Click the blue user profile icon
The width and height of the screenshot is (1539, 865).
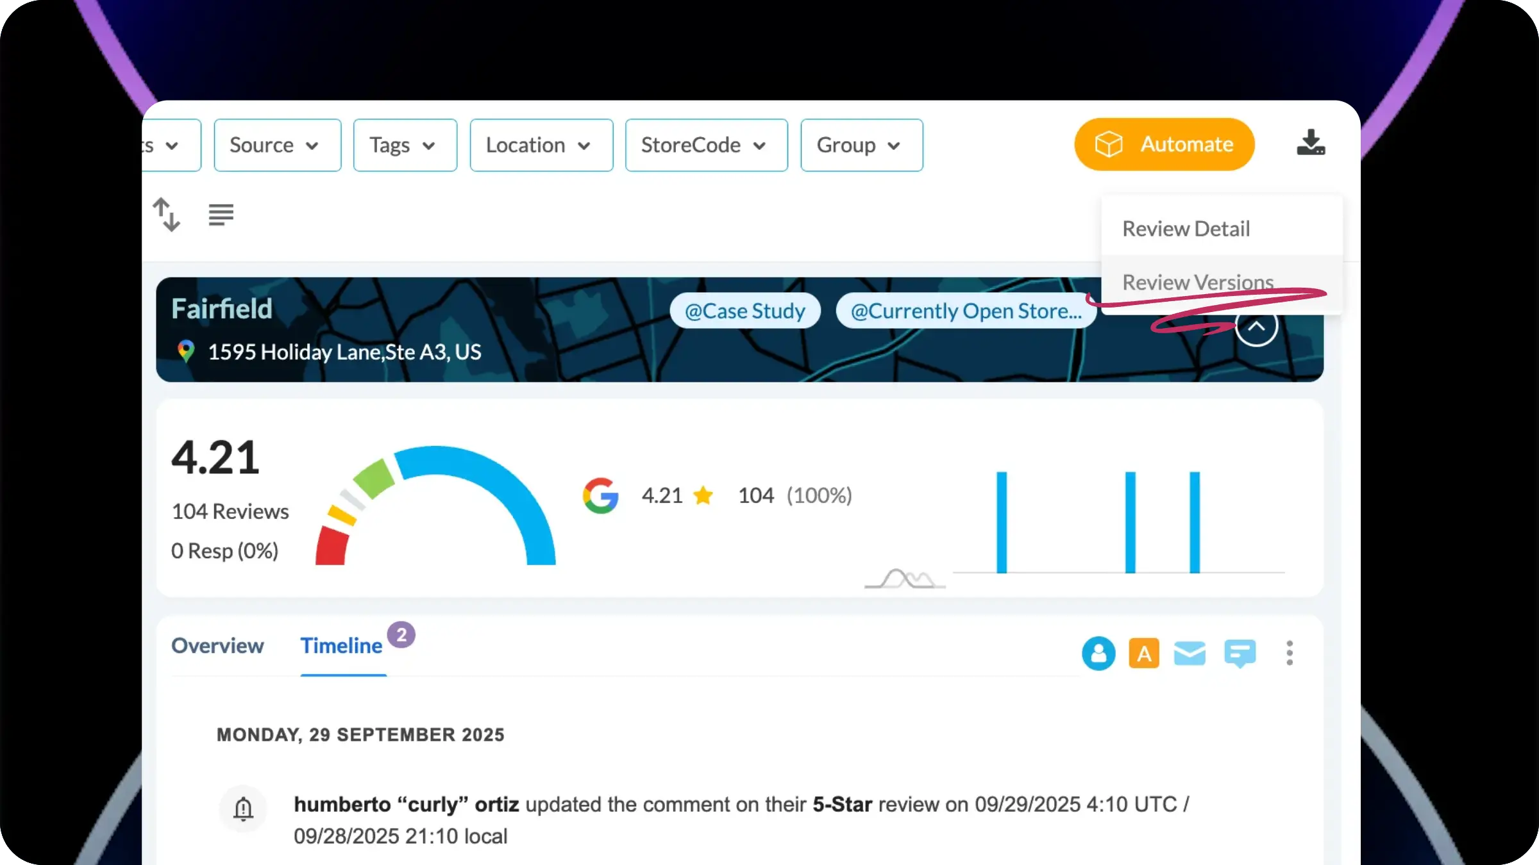click(x=1098, y=654)
